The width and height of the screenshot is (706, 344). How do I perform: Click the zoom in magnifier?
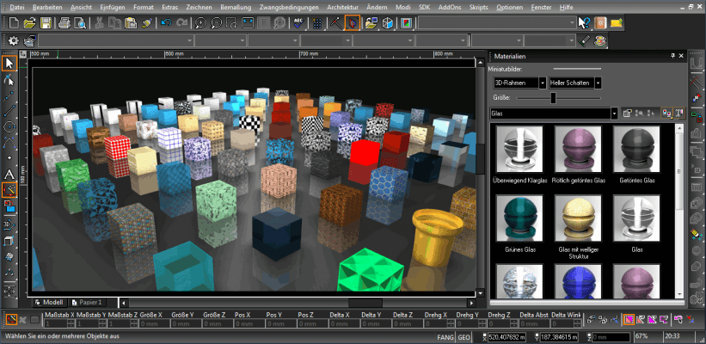click(200, 22)
